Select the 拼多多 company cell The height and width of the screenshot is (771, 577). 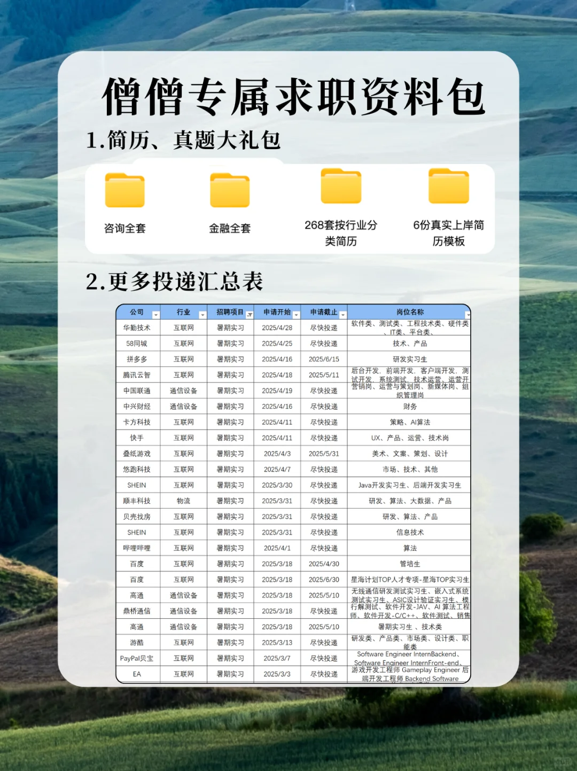pyautogui.click(x=137, y=359)
